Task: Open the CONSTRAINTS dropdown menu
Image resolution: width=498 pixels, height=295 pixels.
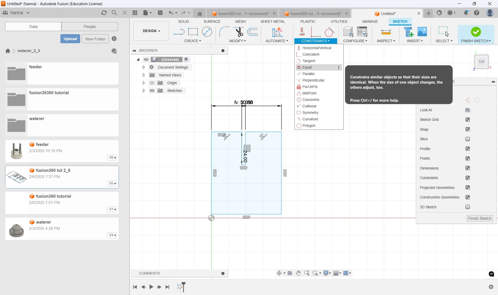Action: click(315, 41)
